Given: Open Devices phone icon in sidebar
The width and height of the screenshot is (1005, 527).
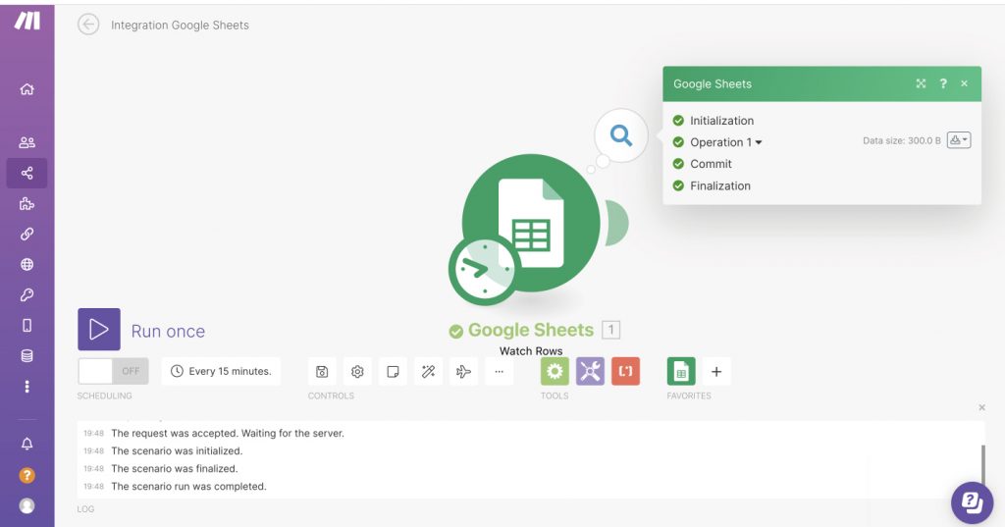Looking at the screenshot, I should coord(26,325).
